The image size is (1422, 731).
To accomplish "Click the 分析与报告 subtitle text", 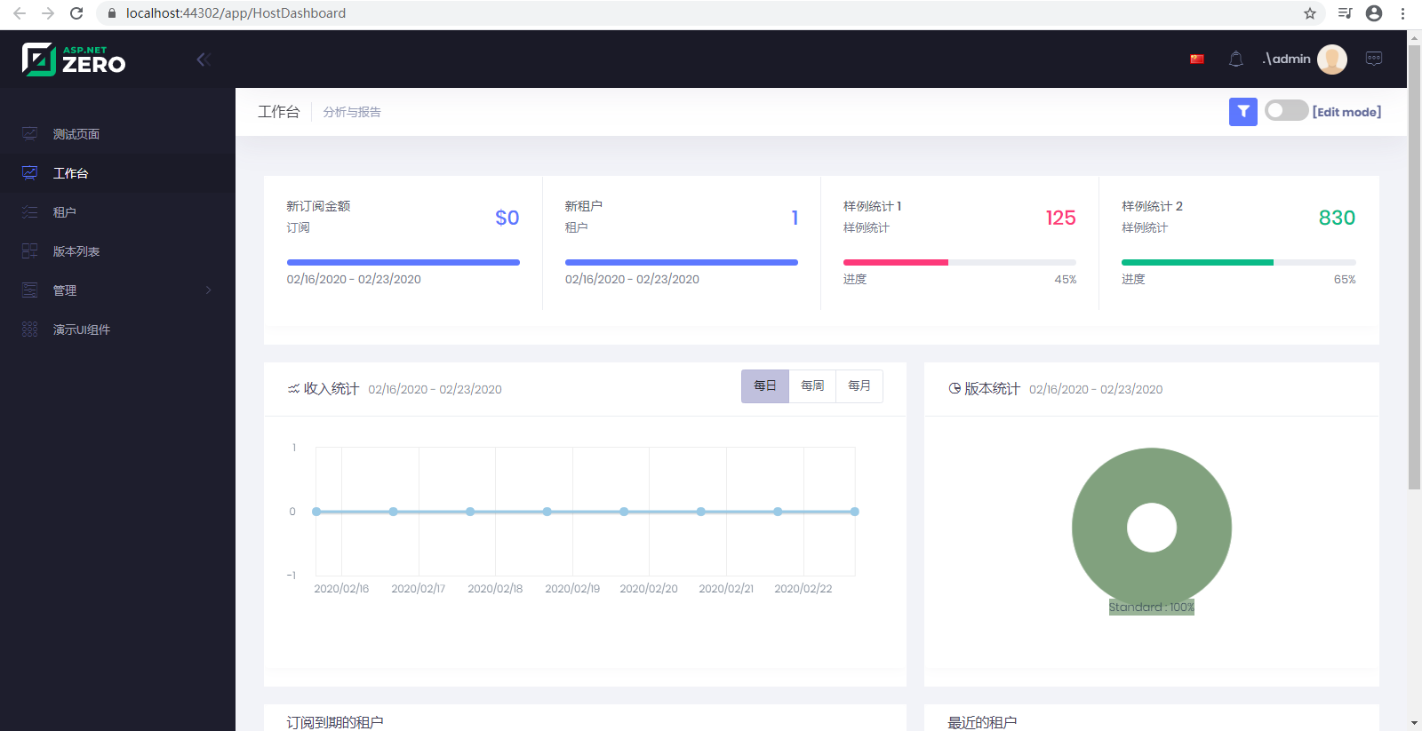I will tap(352, 112).
